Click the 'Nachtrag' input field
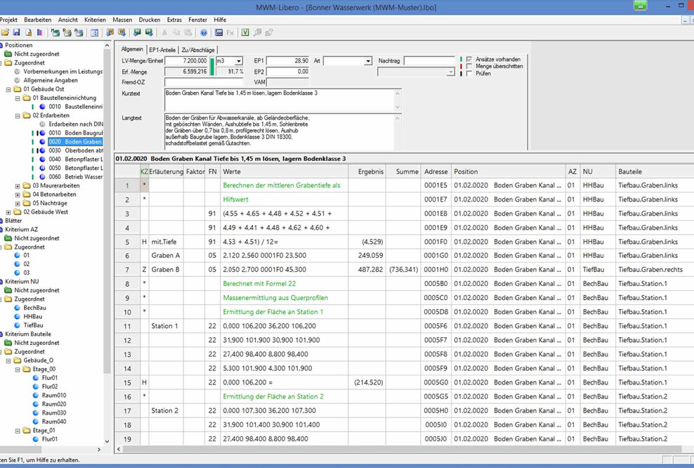The image size is (694, 468). [428, 61]
